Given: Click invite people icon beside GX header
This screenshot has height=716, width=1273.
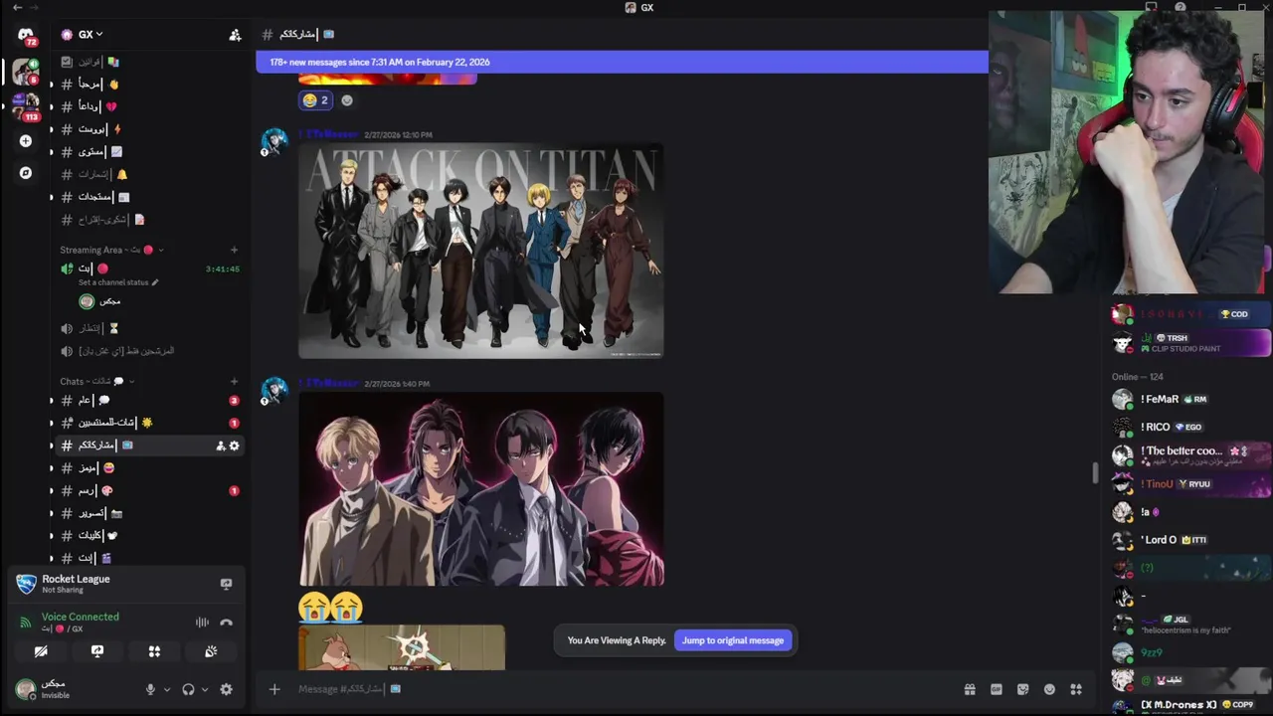Looking at the screenshot, I should 235,35.
